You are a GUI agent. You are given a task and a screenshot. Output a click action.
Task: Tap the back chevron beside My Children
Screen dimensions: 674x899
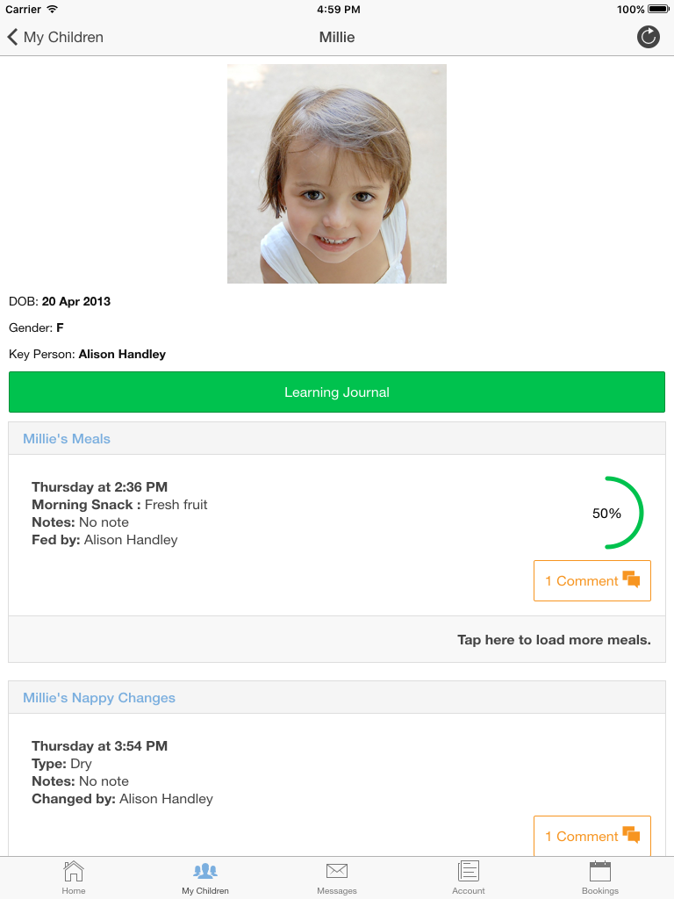pos(12,37)
